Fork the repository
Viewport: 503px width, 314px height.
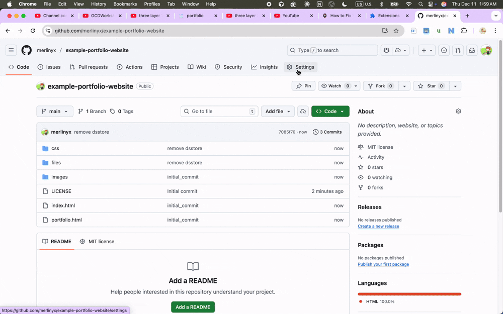pos(381,86)
